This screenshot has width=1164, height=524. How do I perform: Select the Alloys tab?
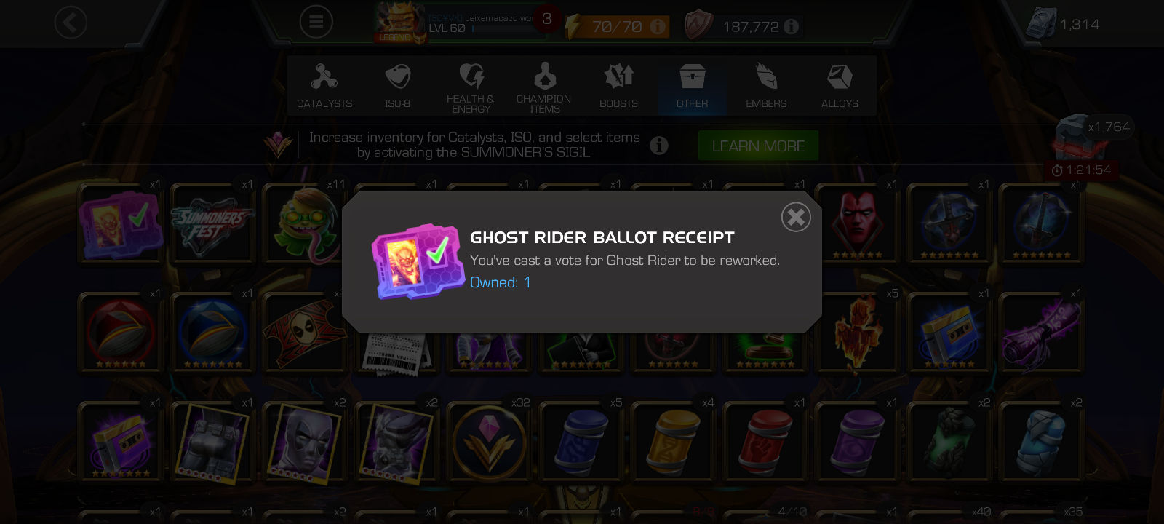point(840,86)
